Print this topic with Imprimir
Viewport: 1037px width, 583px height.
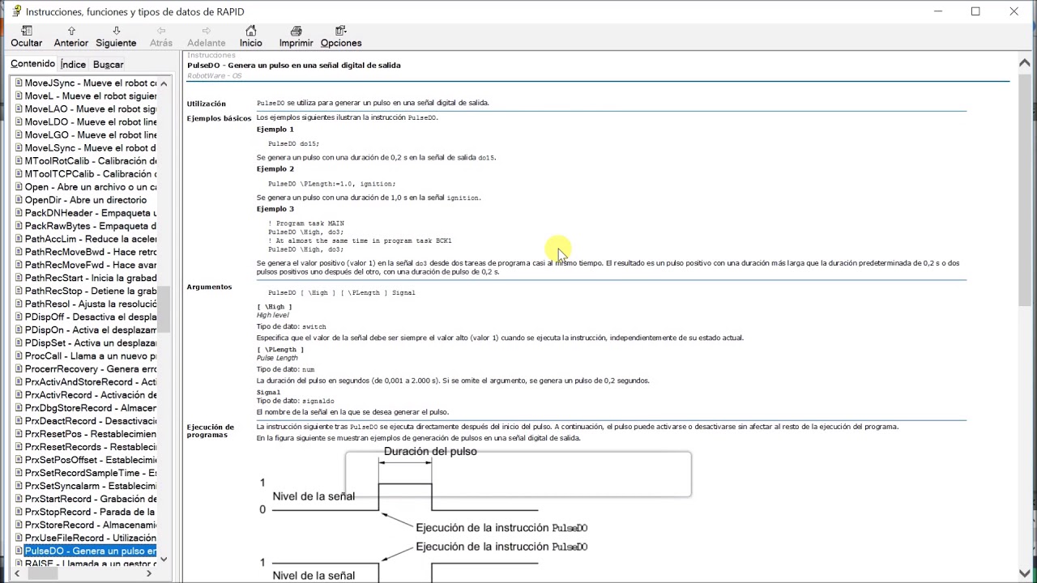point(296,36)
